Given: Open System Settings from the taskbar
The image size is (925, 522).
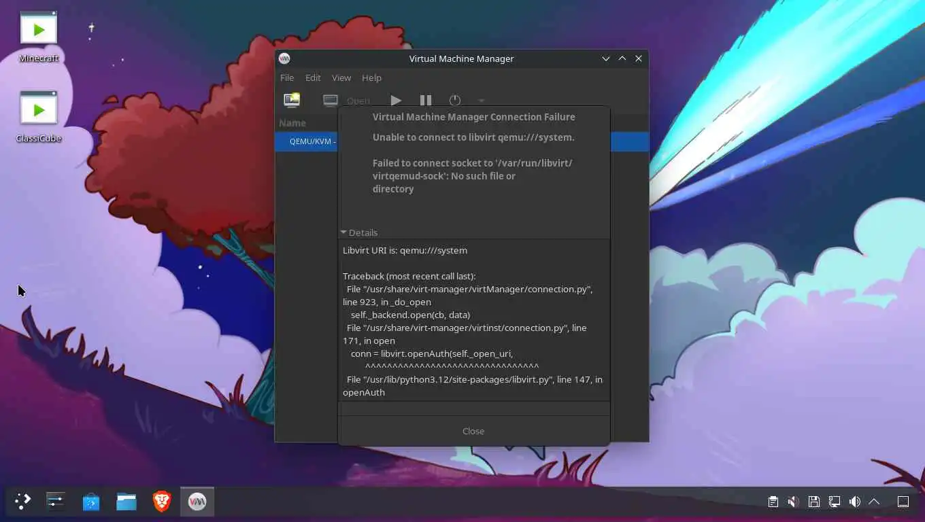Looking at the screenshot, I should point(56,502).
